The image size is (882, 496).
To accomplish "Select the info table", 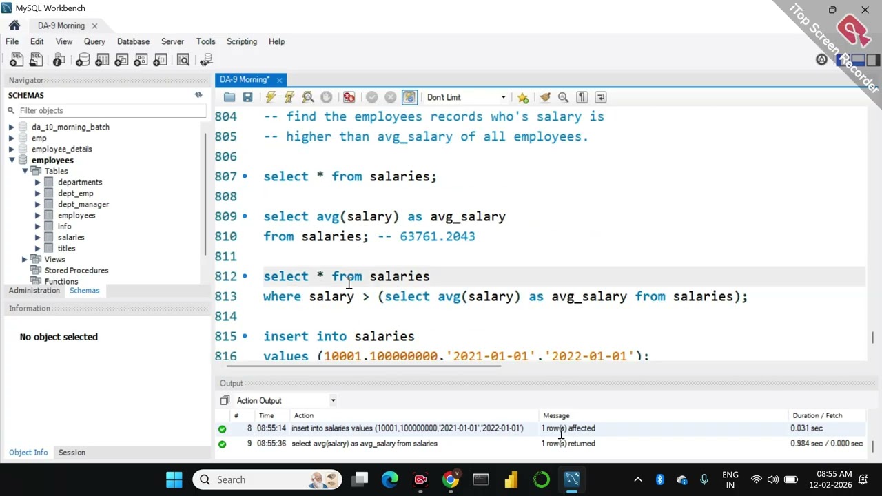I will (x=64, y=226).
